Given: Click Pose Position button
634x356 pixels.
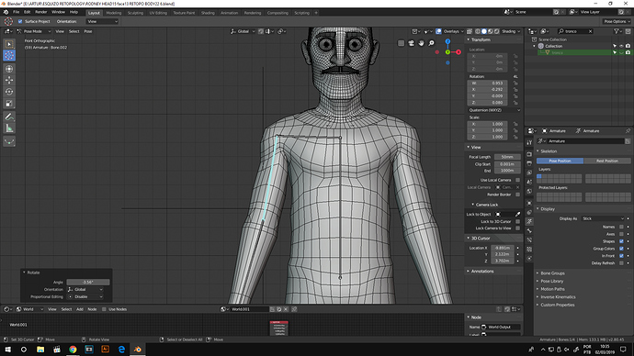Looking at the screenshot, I should (x=560, y=161).
